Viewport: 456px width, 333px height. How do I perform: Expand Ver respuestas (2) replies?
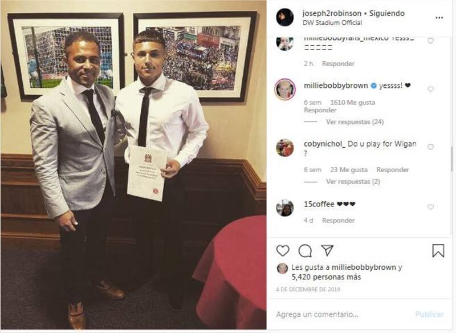(x=353, y=181)
